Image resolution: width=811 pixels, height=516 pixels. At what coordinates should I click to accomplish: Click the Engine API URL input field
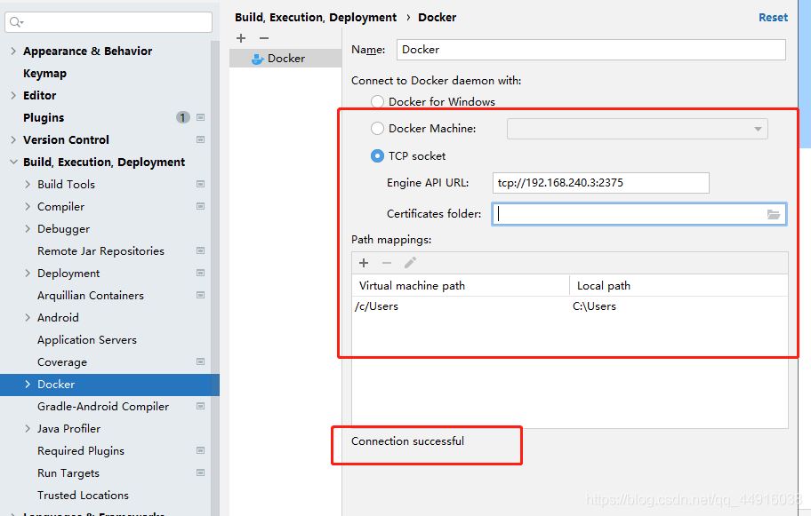click(600, 183)
